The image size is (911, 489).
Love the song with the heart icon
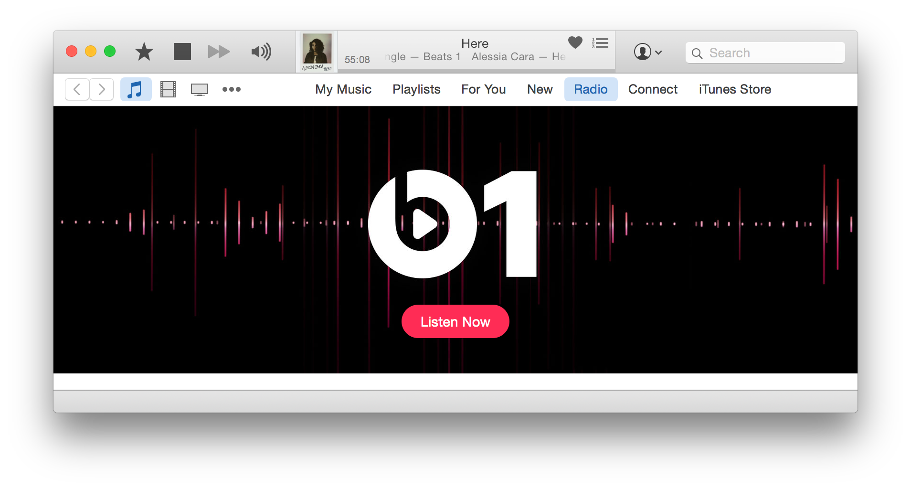click(575, 43)
